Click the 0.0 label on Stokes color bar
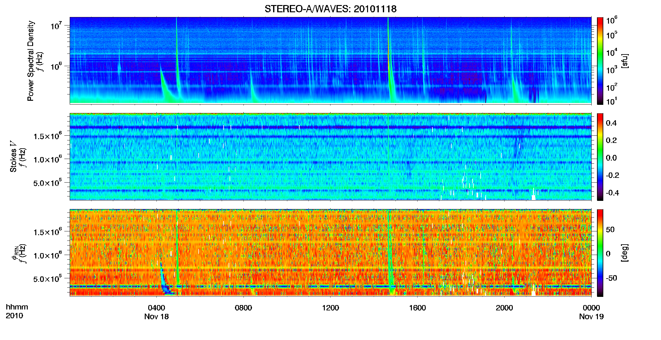Image resolution: width=661 pixels, height=340 pixels. point(611,158)
